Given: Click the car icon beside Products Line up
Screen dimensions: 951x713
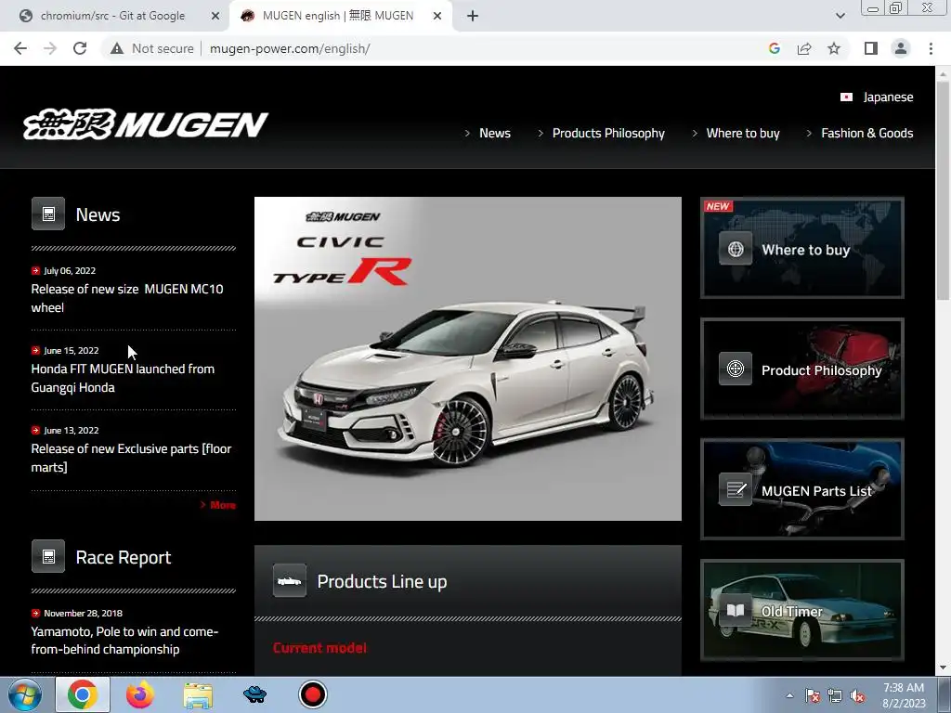Looking at the screenshot, I should [x=290, y=581].
